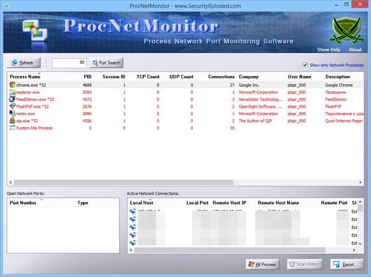
Task: Click connections list scroll down arrow
Action: pyautogui.click(x=360, y=244)
